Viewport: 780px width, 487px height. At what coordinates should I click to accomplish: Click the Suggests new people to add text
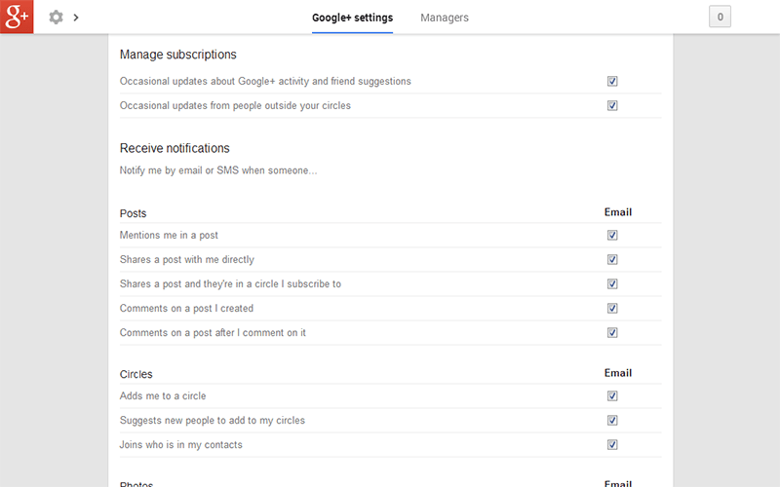[x=212, y=421]
